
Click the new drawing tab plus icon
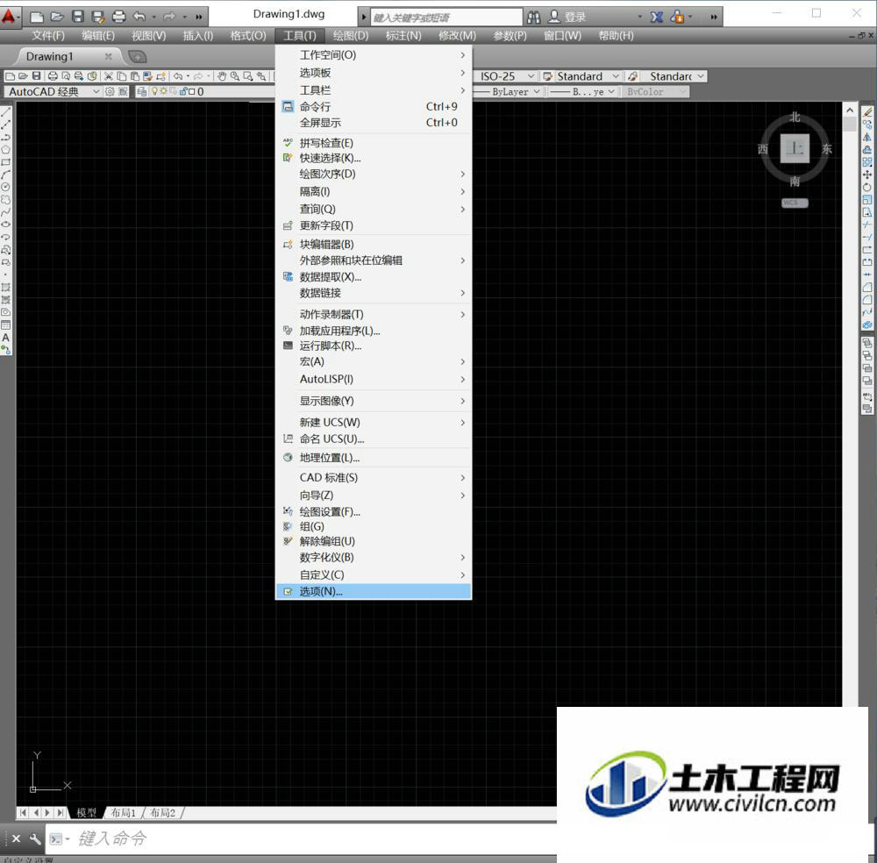click(x=137, y=56)
